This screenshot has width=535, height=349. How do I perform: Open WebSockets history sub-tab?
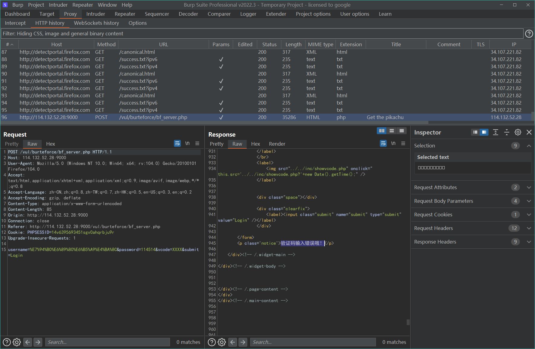[x=96, y=23]
